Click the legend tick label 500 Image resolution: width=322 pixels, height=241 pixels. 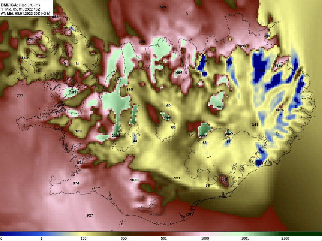(124, 238)
